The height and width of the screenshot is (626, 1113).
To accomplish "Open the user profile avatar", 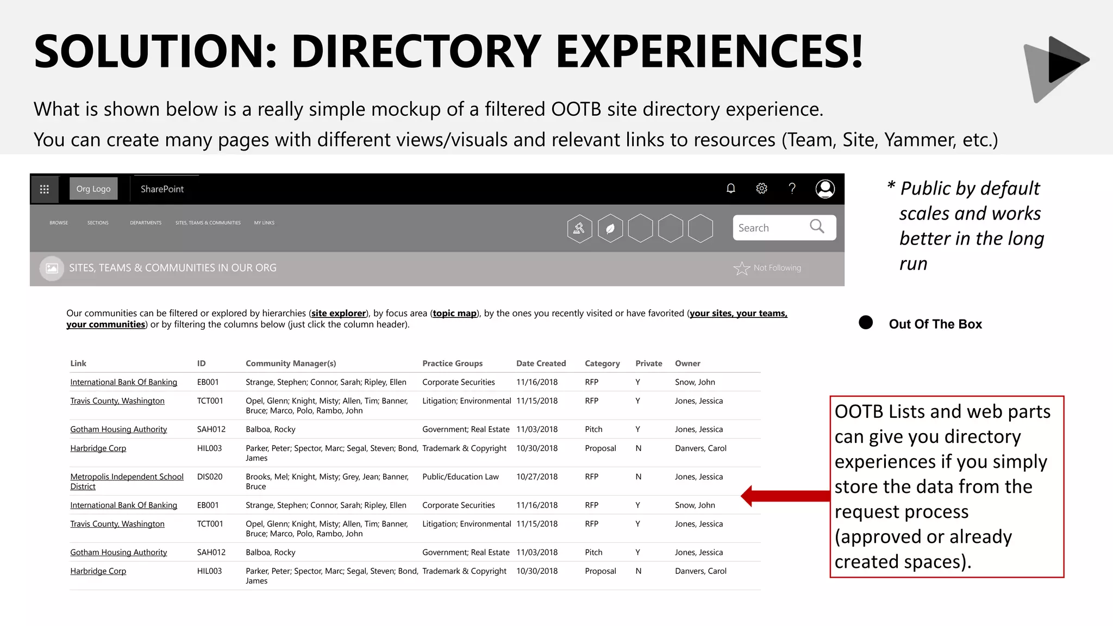I will pyautogui.click(x=825, y=189).
